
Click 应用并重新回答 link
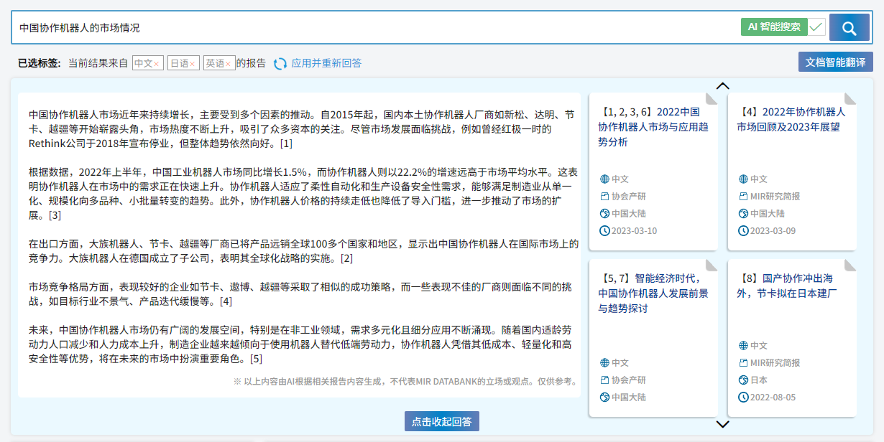click(x=326, y=63)
